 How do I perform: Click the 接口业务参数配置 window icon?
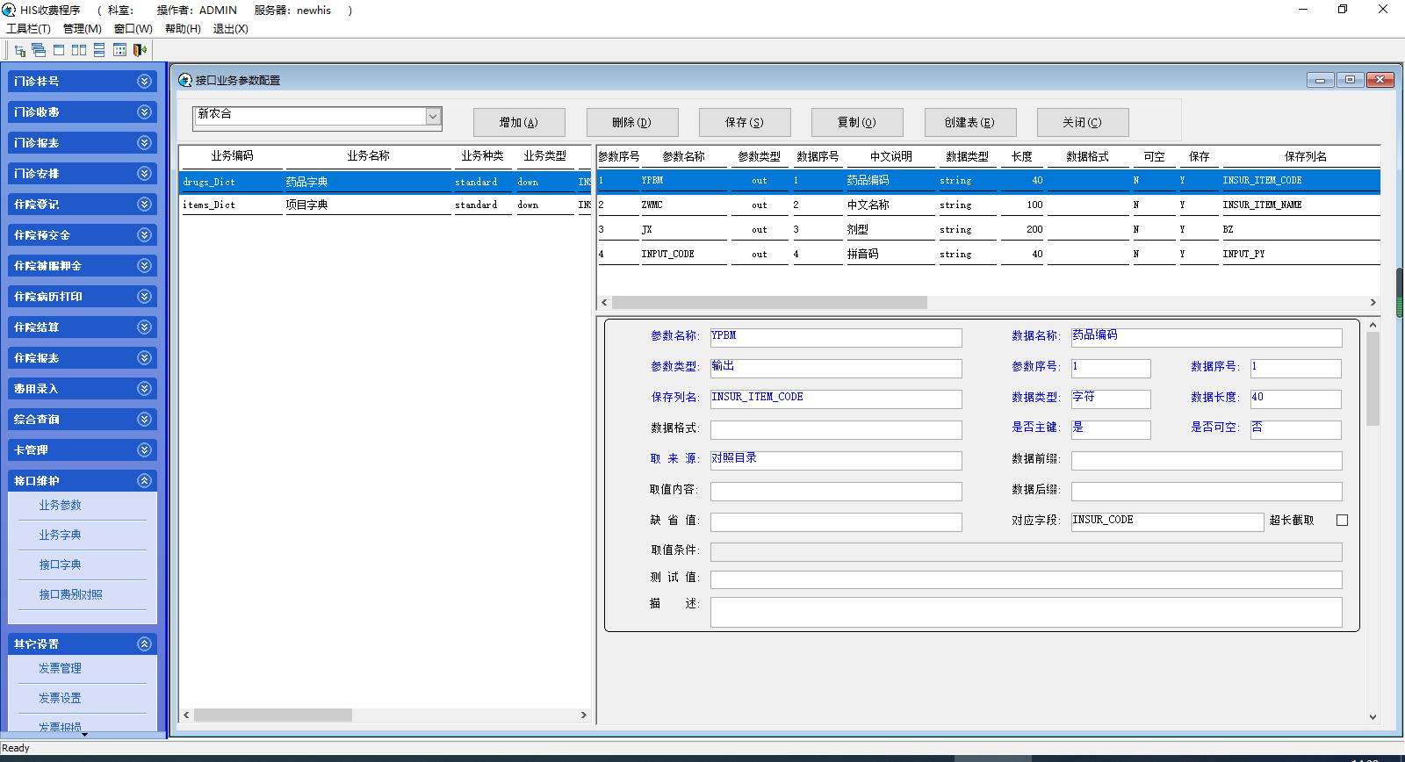185,80
